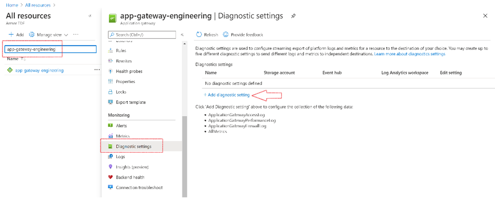Click the Backend health heart icon
Viewport: 495px width, 207px height.
point(110,177)
